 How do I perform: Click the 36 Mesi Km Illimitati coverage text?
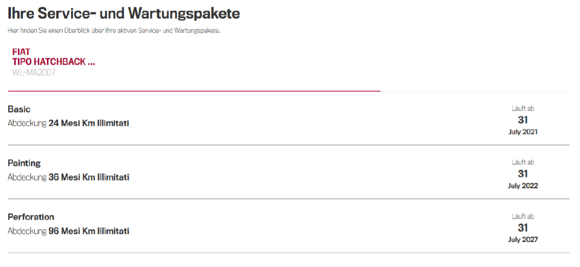click(89, 177)
